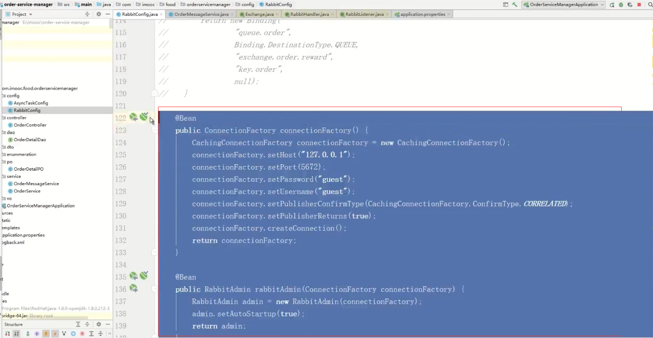Click the first bean gutter icon at line 135
Screen dimensions: 653x338
(134, 276)
